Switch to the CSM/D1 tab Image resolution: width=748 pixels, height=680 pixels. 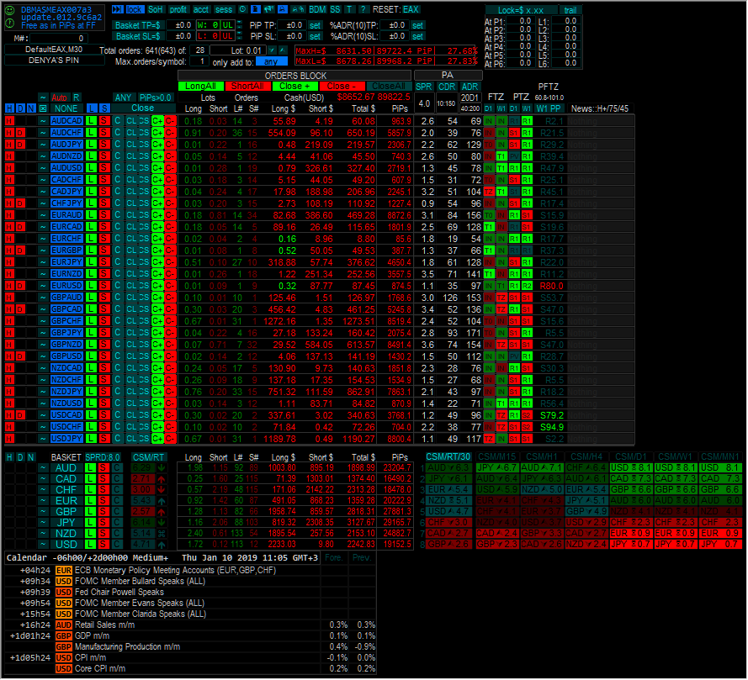click(x=631, y=457)
